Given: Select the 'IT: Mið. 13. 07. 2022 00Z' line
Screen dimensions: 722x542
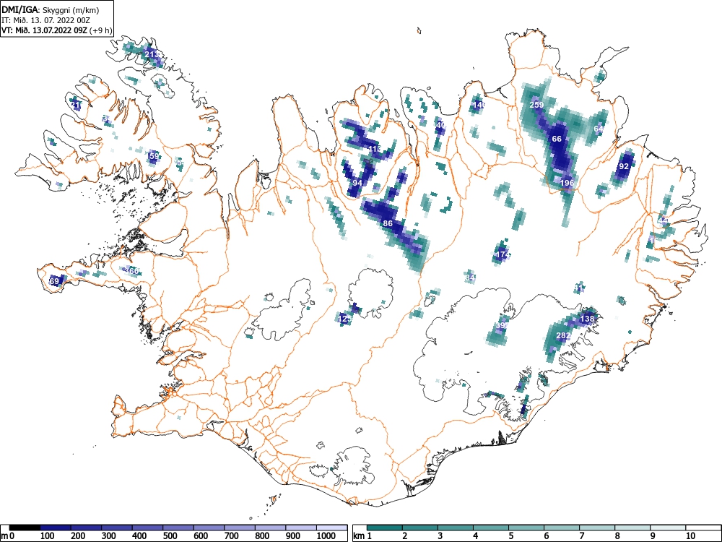Looking at the screenshot, I should coord(44,20).
